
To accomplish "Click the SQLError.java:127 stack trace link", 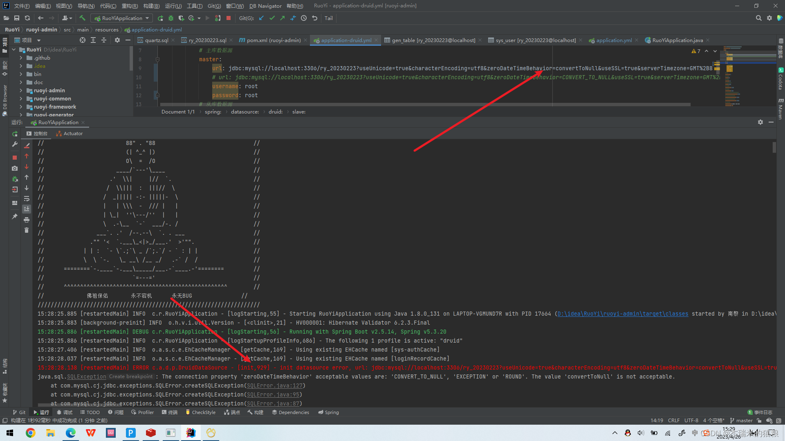I will (x=275, y=385).
